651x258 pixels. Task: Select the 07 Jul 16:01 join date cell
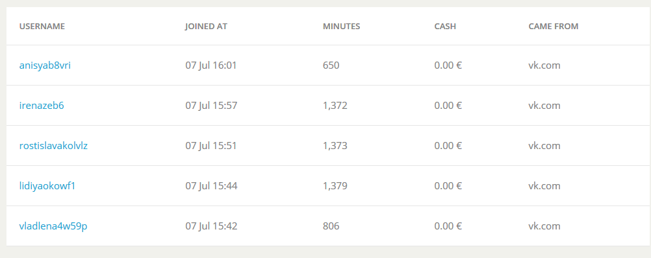[211, 65]
